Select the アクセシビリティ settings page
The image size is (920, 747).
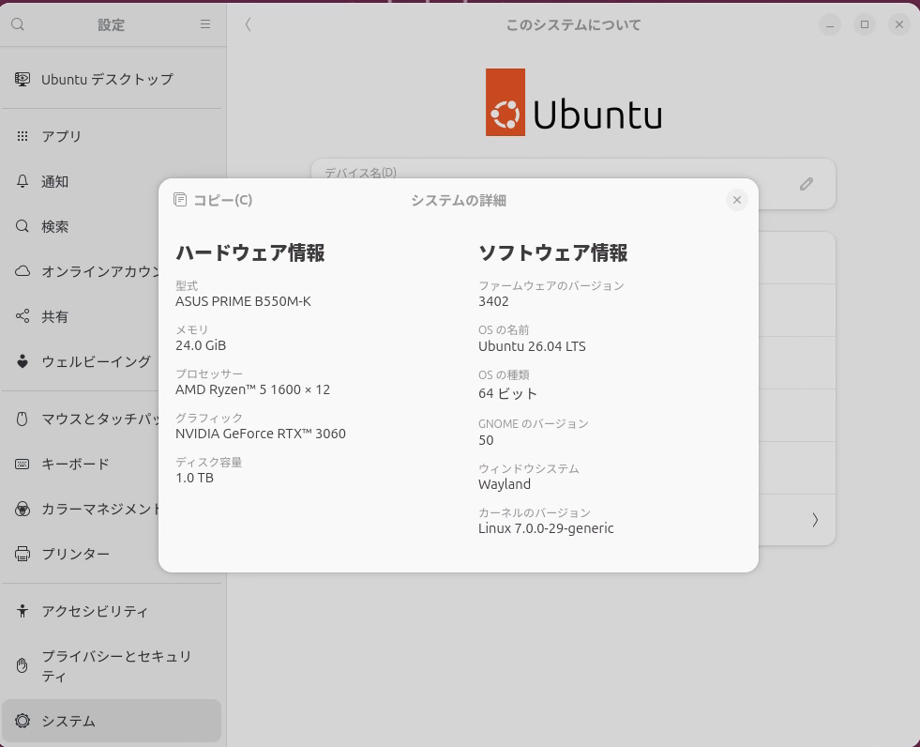click(x=112, y=611)
